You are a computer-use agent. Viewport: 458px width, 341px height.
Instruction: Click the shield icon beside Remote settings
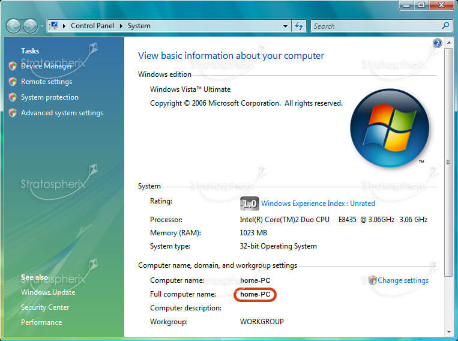(x=13, y=82)
